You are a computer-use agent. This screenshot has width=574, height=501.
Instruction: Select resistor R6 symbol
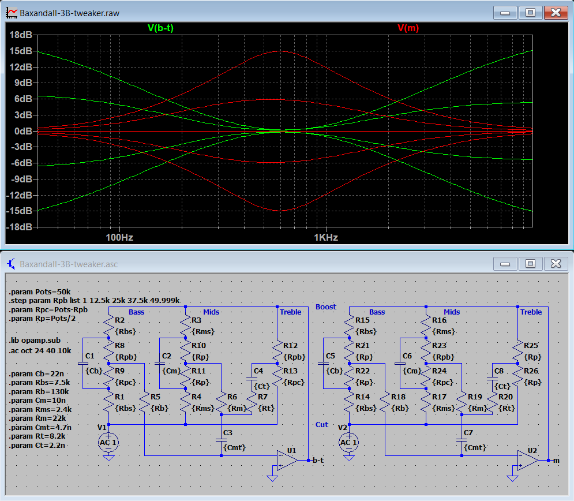(221, 402)
